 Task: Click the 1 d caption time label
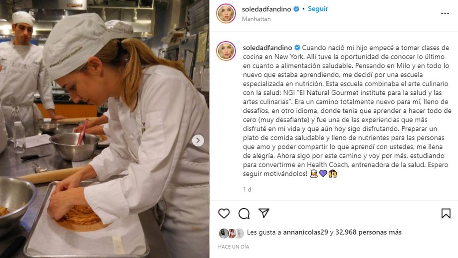[247, 189]
